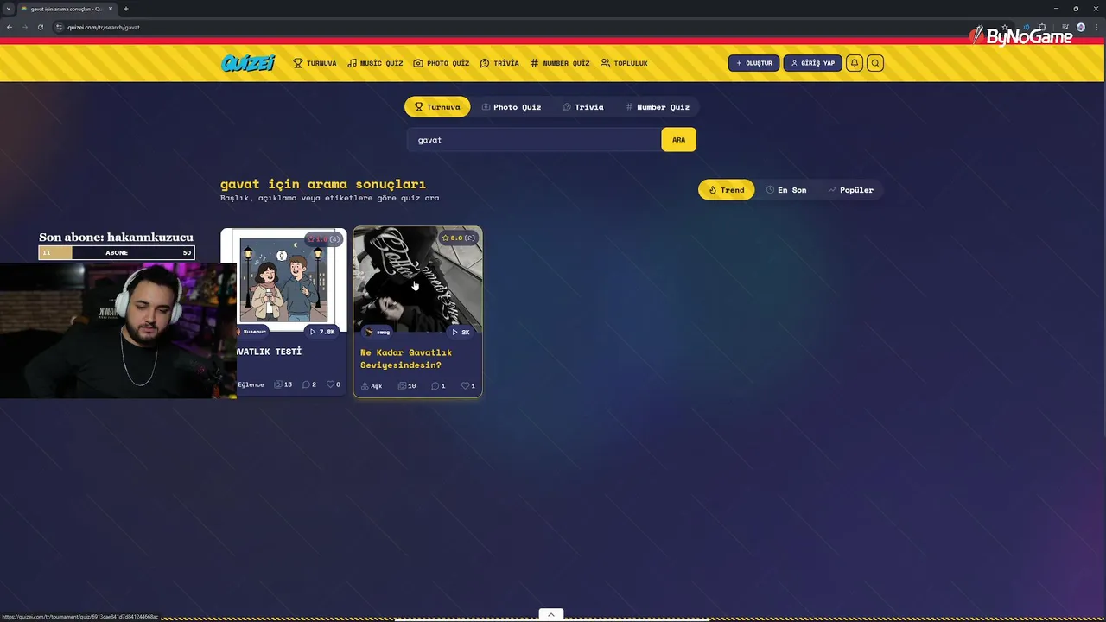Bookmark this page with the star icon

click(1005, 27)
